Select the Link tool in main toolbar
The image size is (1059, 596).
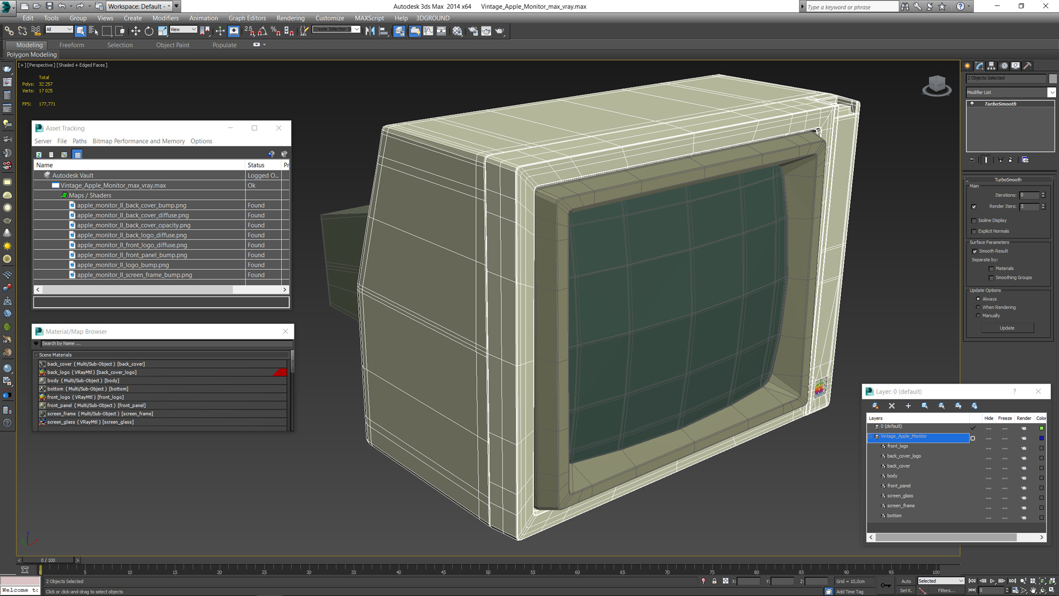pos(9,31)
